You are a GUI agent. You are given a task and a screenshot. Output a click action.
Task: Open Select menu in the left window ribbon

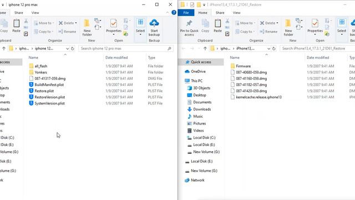140,27
